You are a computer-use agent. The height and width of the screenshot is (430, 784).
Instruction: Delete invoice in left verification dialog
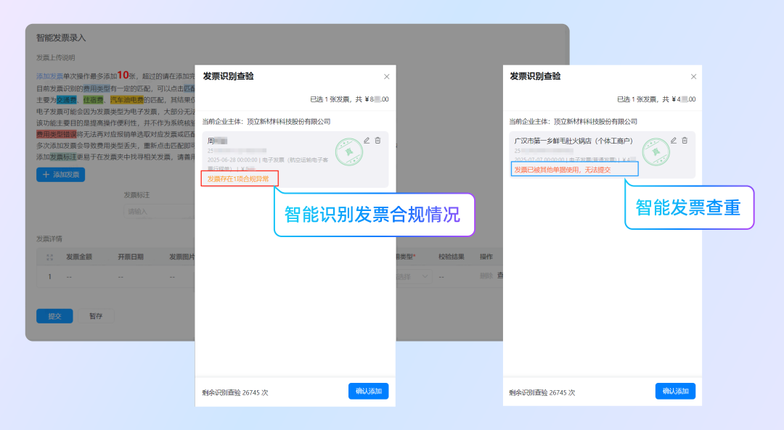377,141
